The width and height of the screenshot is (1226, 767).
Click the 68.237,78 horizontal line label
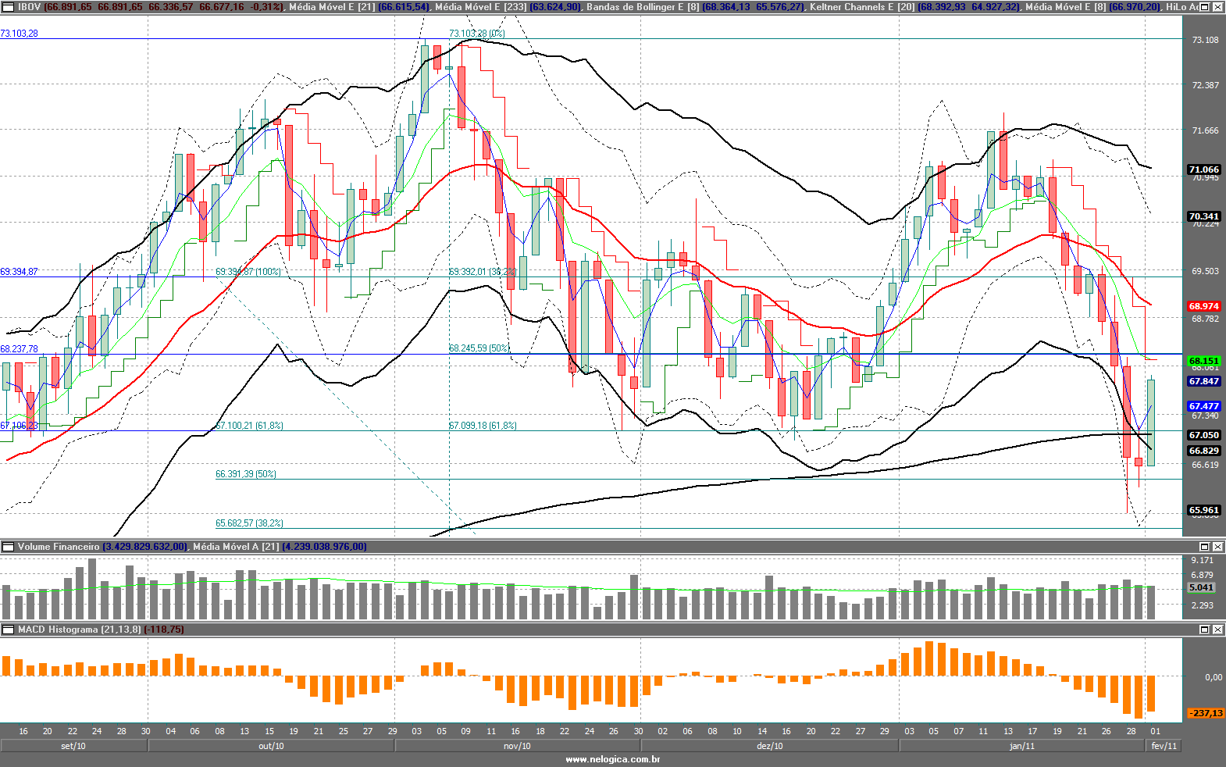tap(19, 349)
